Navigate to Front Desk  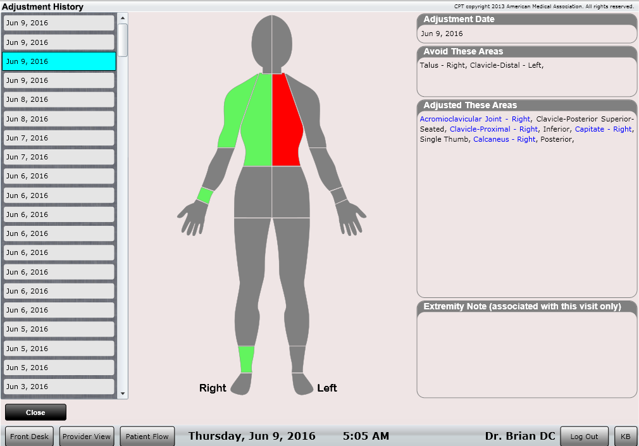coord(28,436)
